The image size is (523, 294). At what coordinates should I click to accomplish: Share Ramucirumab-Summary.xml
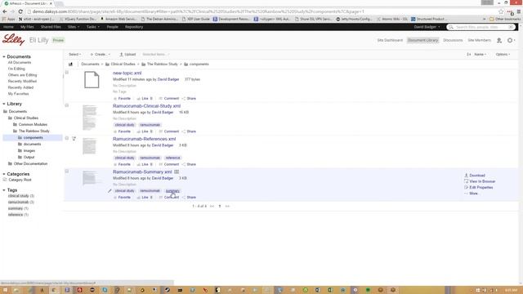coord(189,198)
